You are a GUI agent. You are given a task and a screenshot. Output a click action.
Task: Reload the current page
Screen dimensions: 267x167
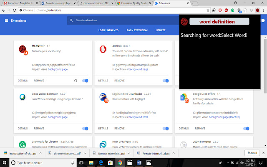tap(15, 10)
